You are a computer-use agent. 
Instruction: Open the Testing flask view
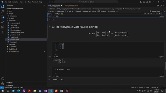tap(3, 32)
